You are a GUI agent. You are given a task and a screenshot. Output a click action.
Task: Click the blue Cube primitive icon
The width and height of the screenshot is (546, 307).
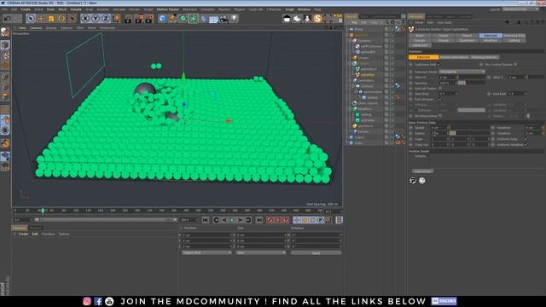pos(162,19)
